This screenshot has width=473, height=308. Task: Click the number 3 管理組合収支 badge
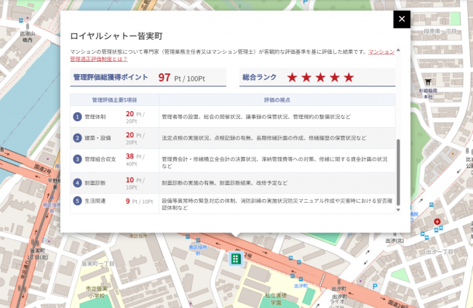pyautogui.click(x=77, y=158)
